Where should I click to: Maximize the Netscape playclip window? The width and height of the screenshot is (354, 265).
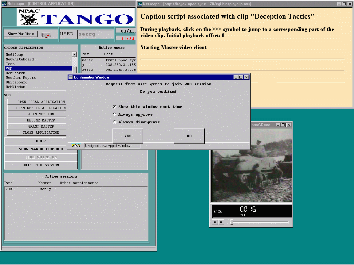[344, 4]
